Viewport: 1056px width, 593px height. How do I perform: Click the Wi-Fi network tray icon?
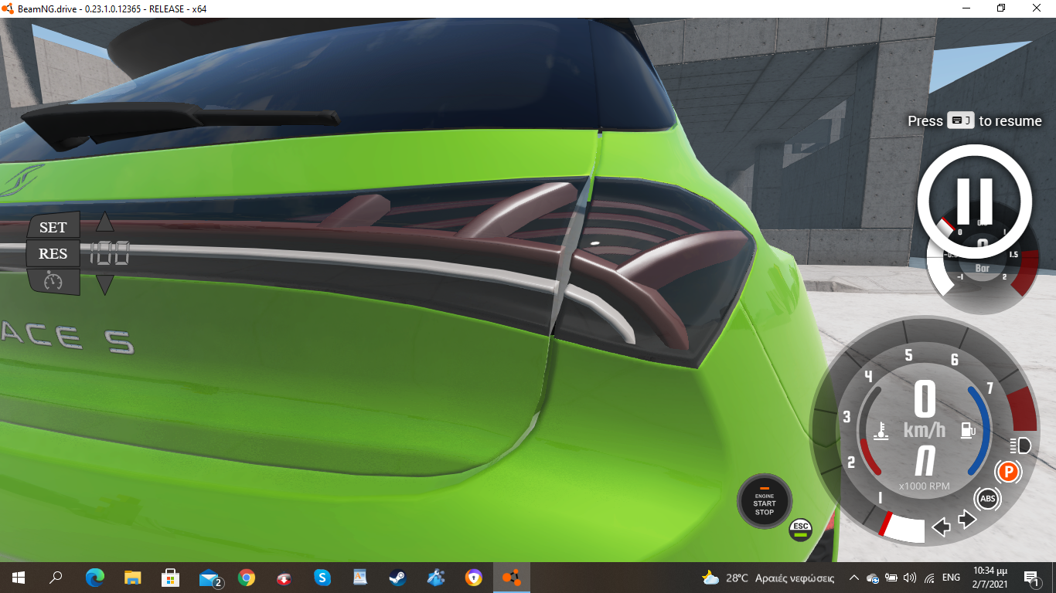coord(928,577)
